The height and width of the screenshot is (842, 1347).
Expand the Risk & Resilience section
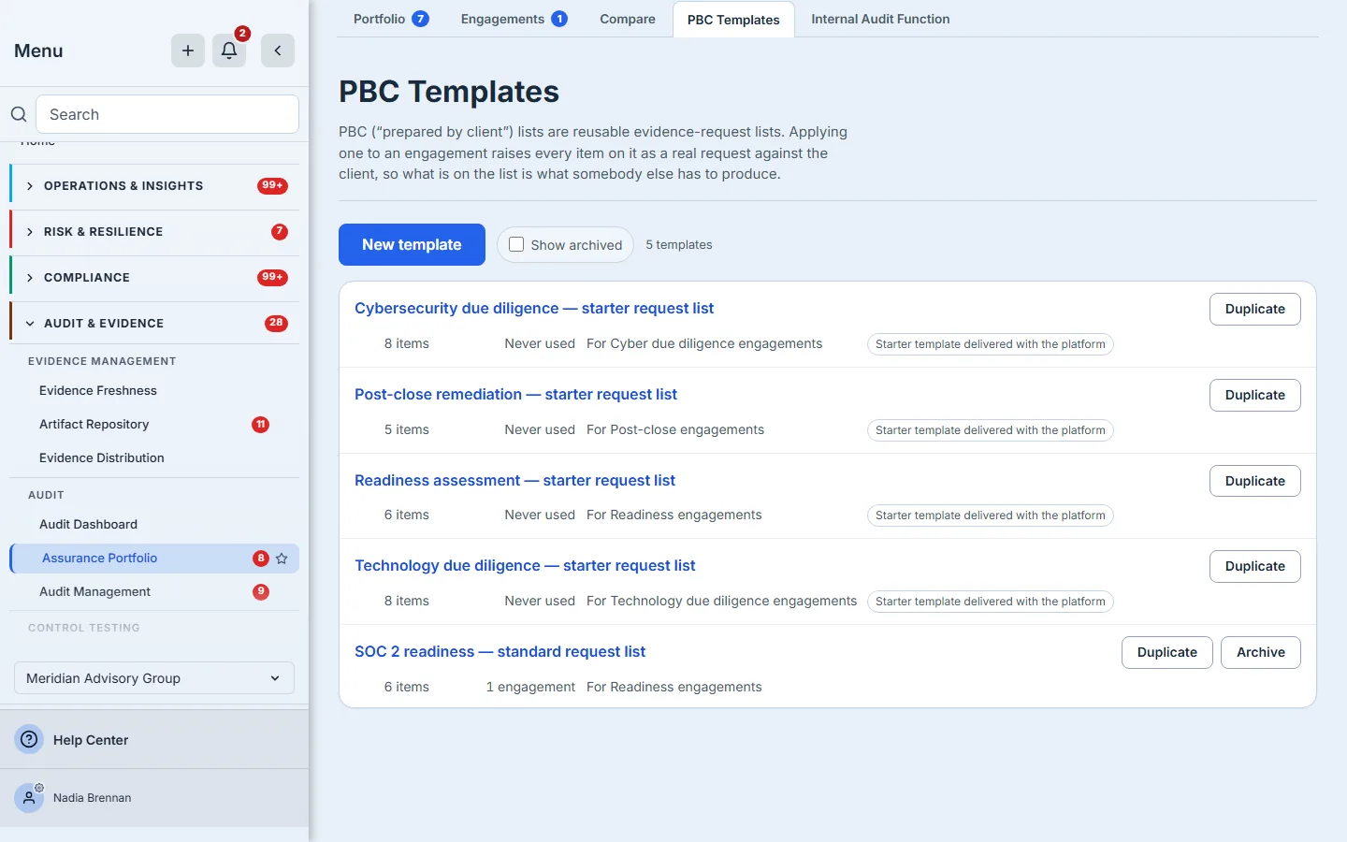154,232
